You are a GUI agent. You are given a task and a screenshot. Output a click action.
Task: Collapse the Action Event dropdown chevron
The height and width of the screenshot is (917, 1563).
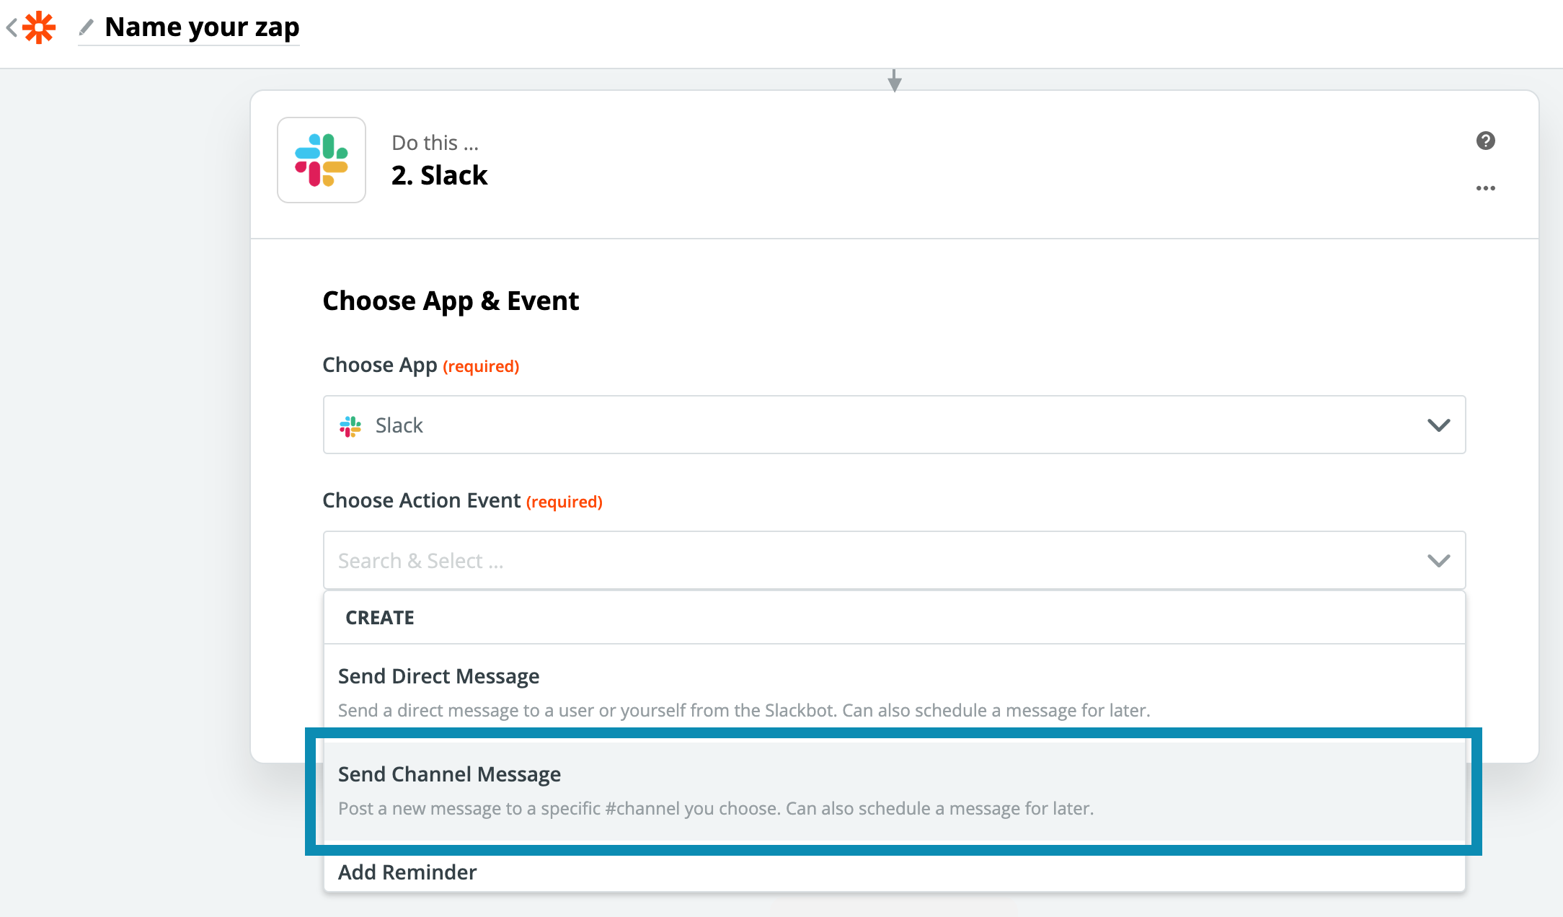[x=1438, y=561]
